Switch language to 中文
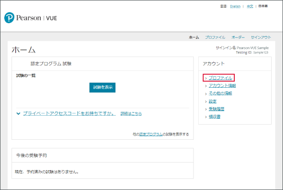283x190 pixels. click(x=250, y=6)
